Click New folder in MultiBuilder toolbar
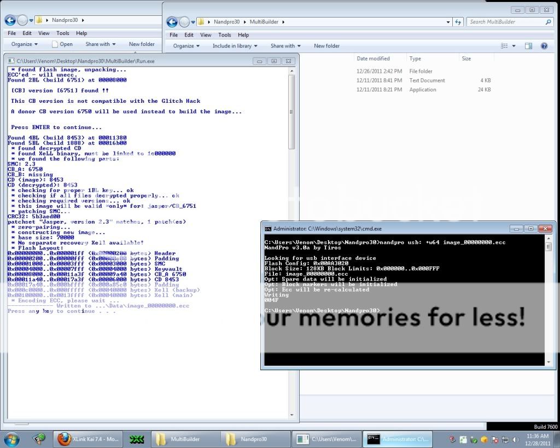The image size is (560, 448). pyautogui.click(x=326, y=46)
